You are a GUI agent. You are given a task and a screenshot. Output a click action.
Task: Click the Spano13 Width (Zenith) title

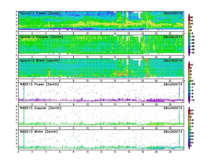[40, 61]
